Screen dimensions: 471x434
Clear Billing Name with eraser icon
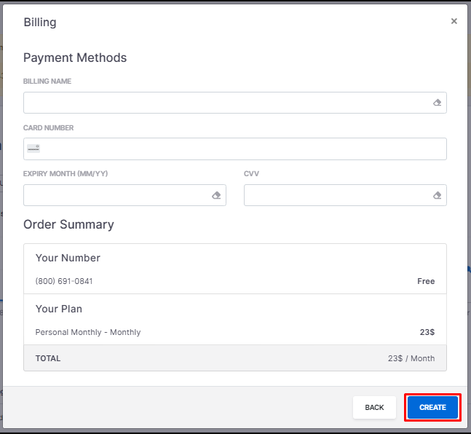click(437, 103)
